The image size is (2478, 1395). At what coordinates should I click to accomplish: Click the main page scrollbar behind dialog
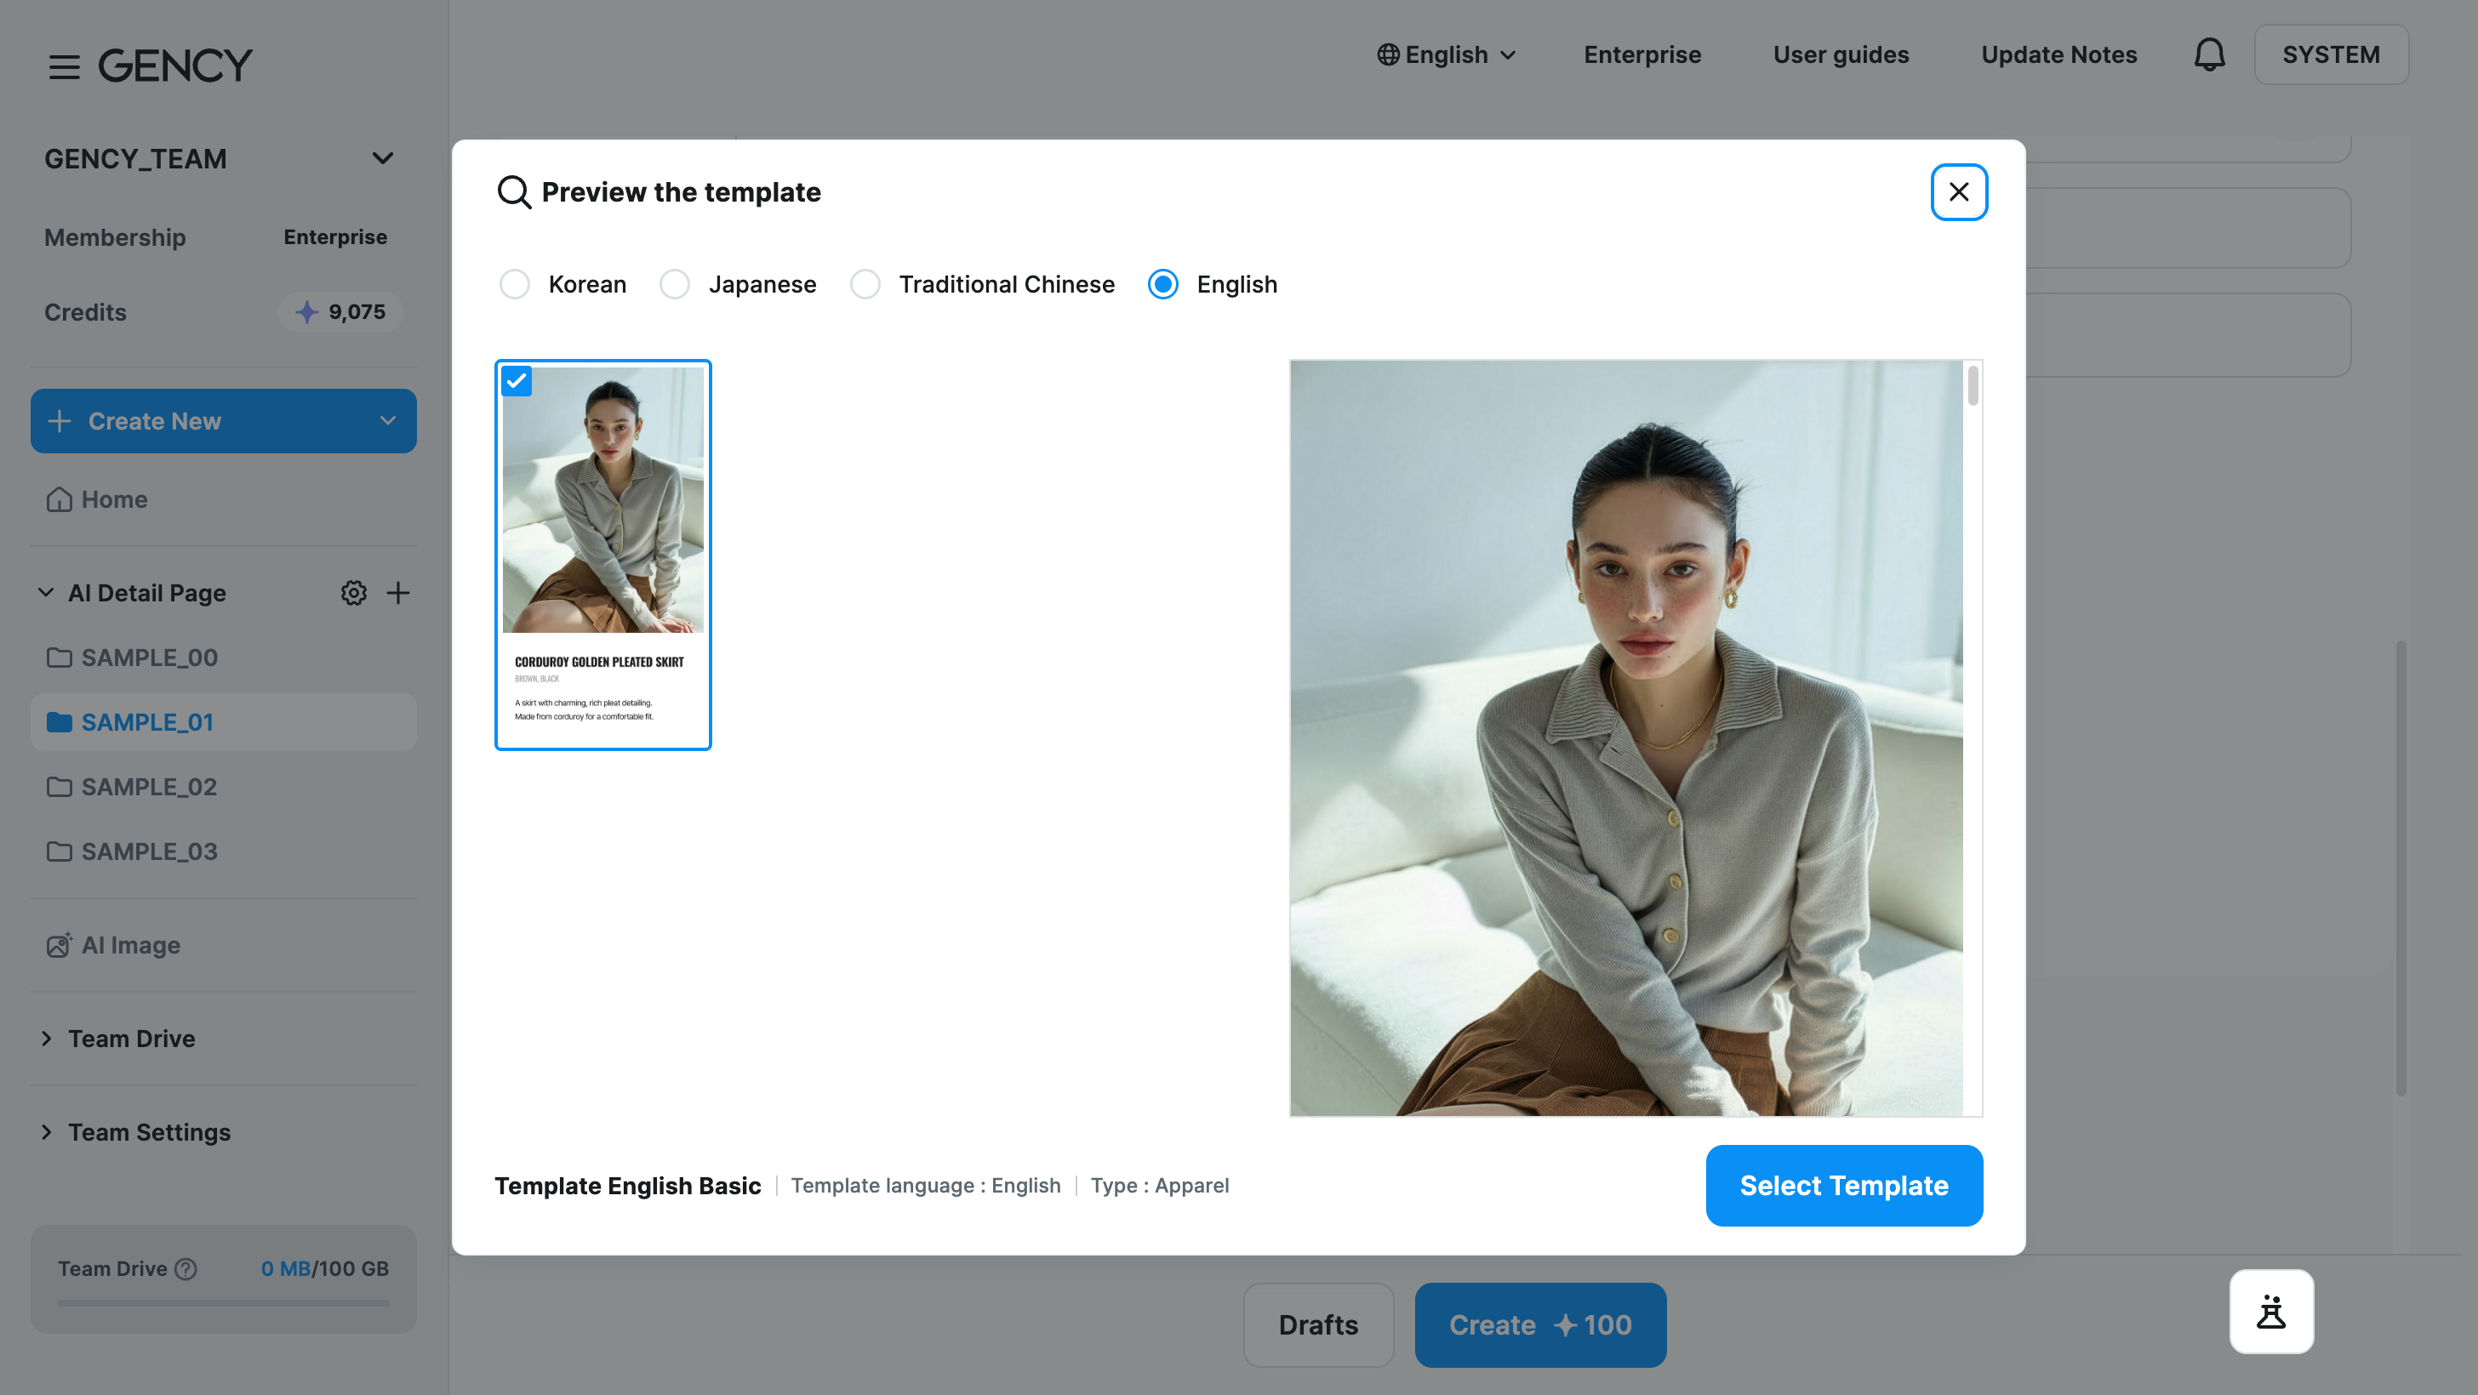point(2401,868)
